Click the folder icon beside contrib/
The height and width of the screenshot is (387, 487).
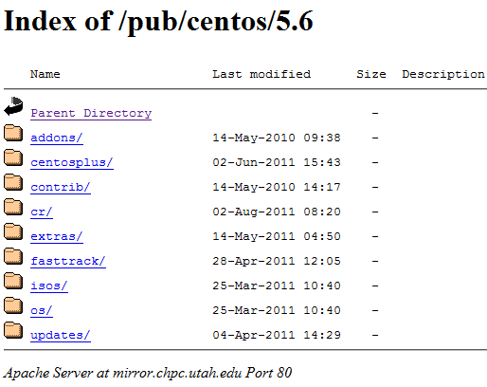pos(13,182)
